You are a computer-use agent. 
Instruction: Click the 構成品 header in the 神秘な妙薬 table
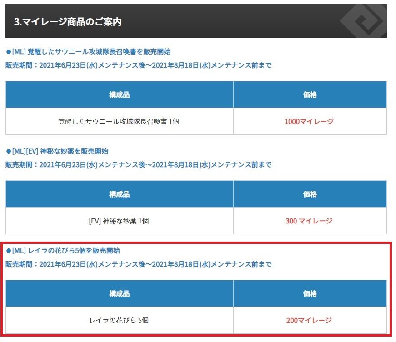(x=120, y=194)
